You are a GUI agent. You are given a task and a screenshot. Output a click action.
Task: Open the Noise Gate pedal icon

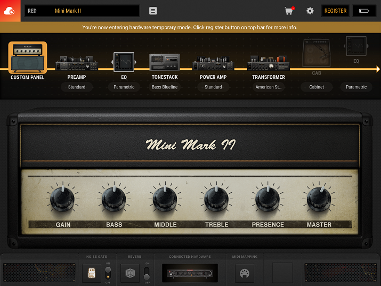pos(92,273)
